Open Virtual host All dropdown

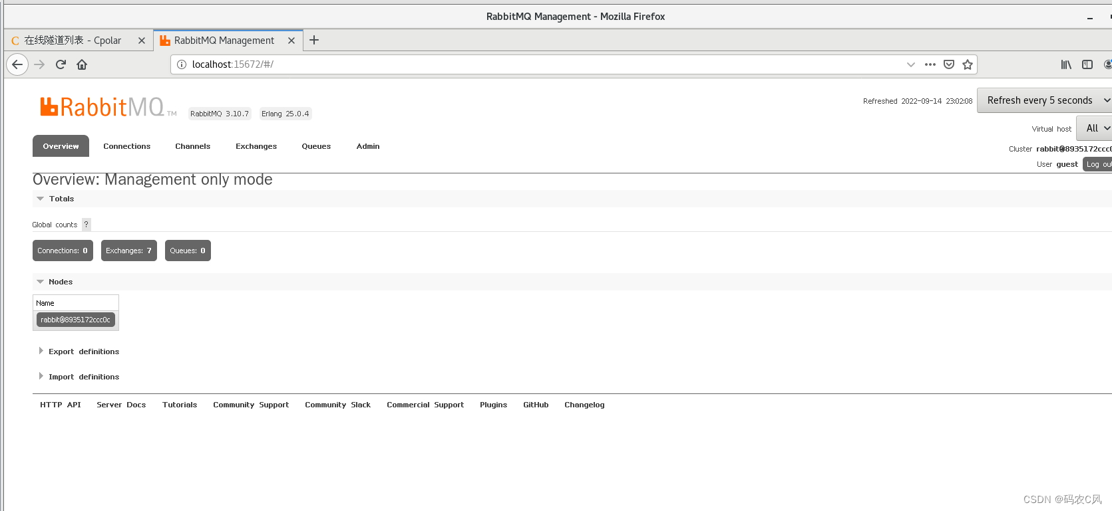coord(1094,128)
